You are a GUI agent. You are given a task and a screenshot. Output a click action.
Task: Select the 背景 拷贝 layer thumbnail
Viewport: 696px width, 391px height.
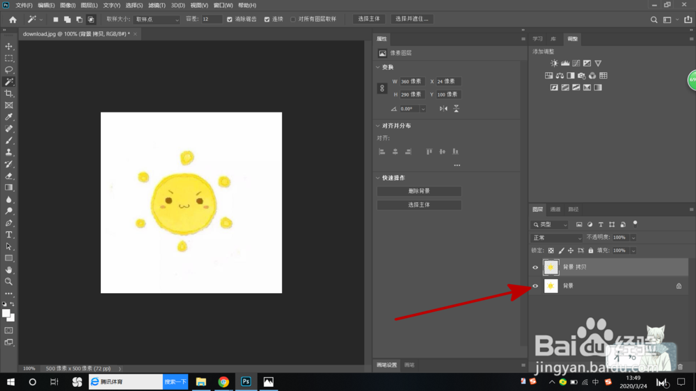[551, 267]
